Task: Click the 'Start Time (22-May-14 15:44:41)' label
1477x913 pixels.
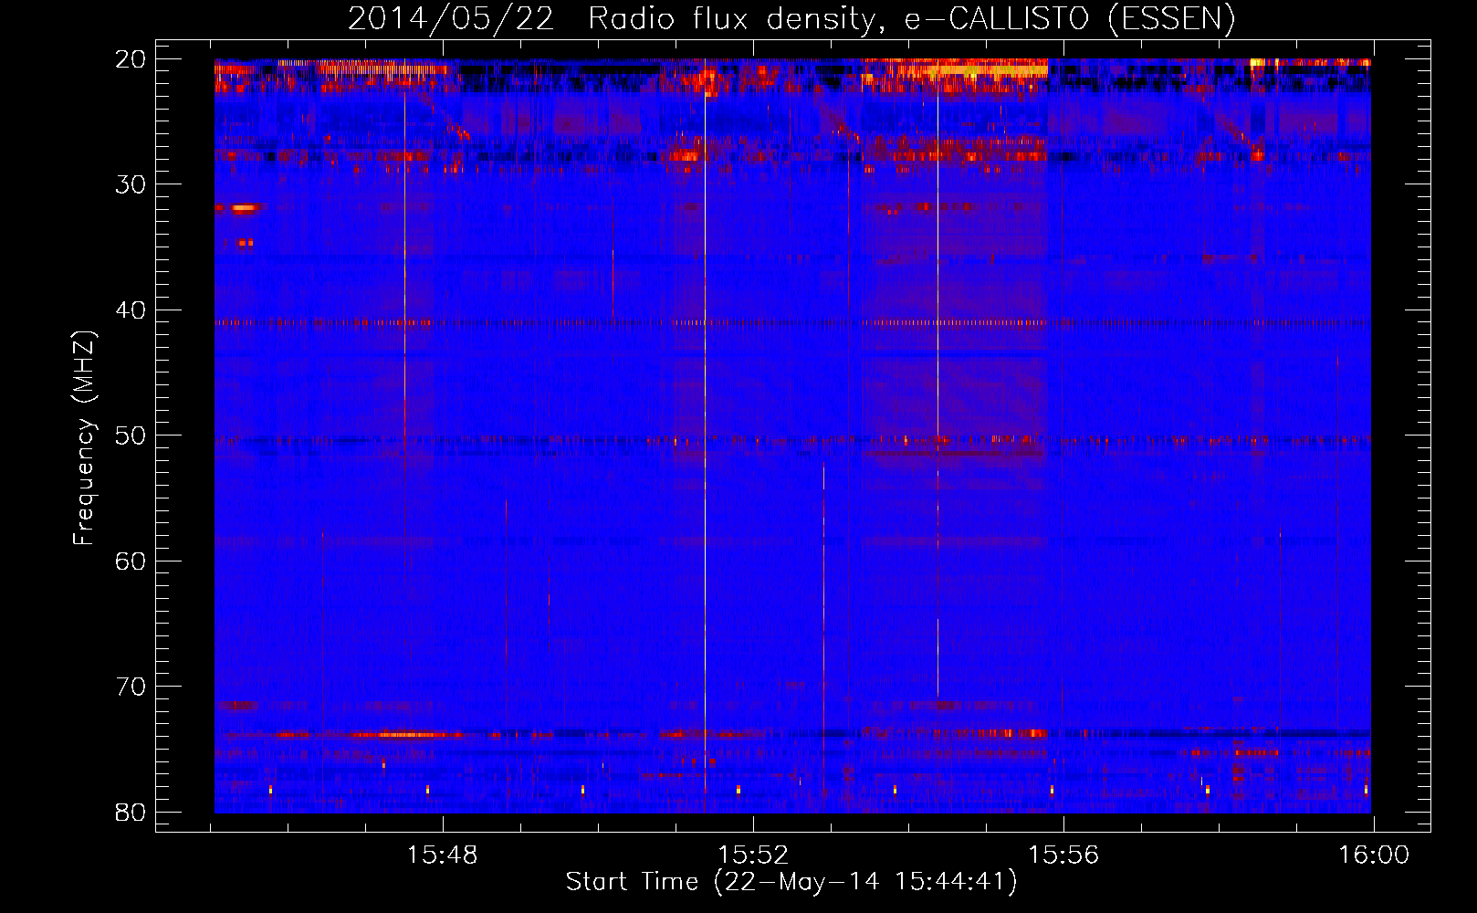Action: click(791, 882)
